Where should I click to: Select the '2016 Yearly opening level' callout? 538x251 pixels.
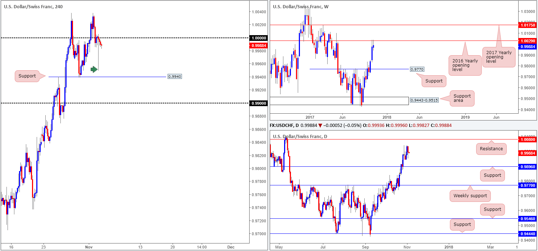coord(465,65)
